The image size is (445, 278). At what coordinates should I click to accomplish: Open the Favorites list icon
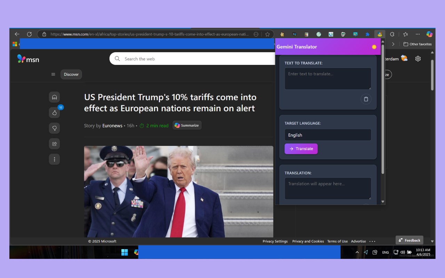coord(405,34)
